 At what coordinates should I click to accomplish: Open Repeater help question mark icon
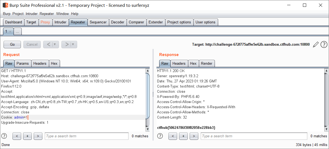click(x=324, y=45)
